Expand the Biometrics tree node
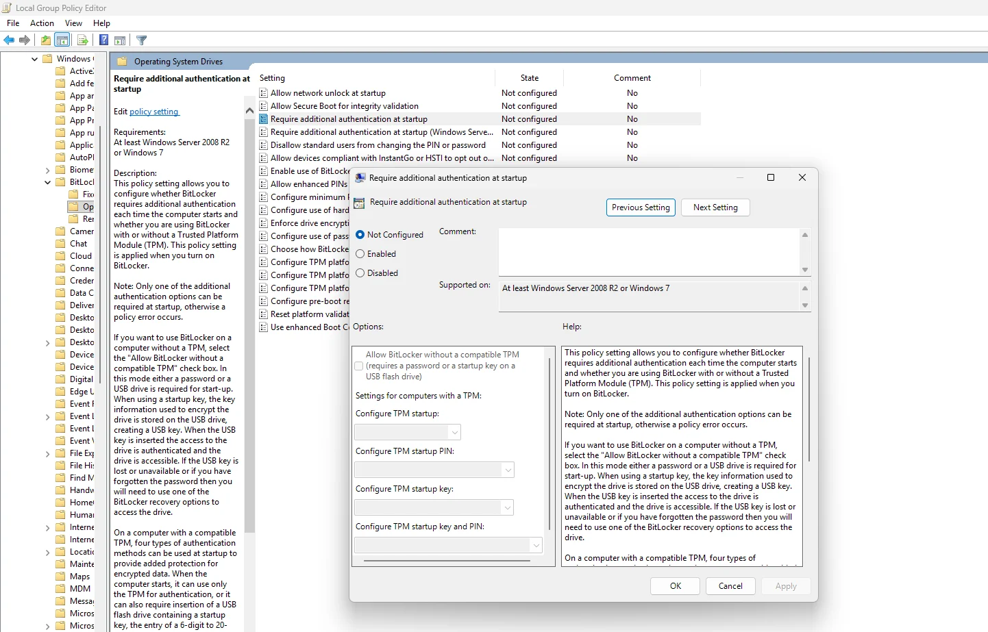This screenshot has width=988, height=632. tap(47, 170)
